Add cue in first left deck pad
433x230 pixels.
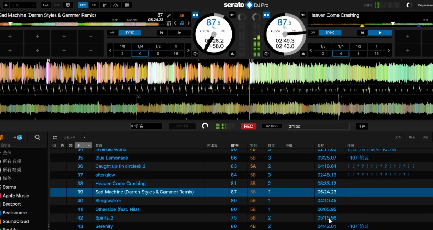(10, 36)
